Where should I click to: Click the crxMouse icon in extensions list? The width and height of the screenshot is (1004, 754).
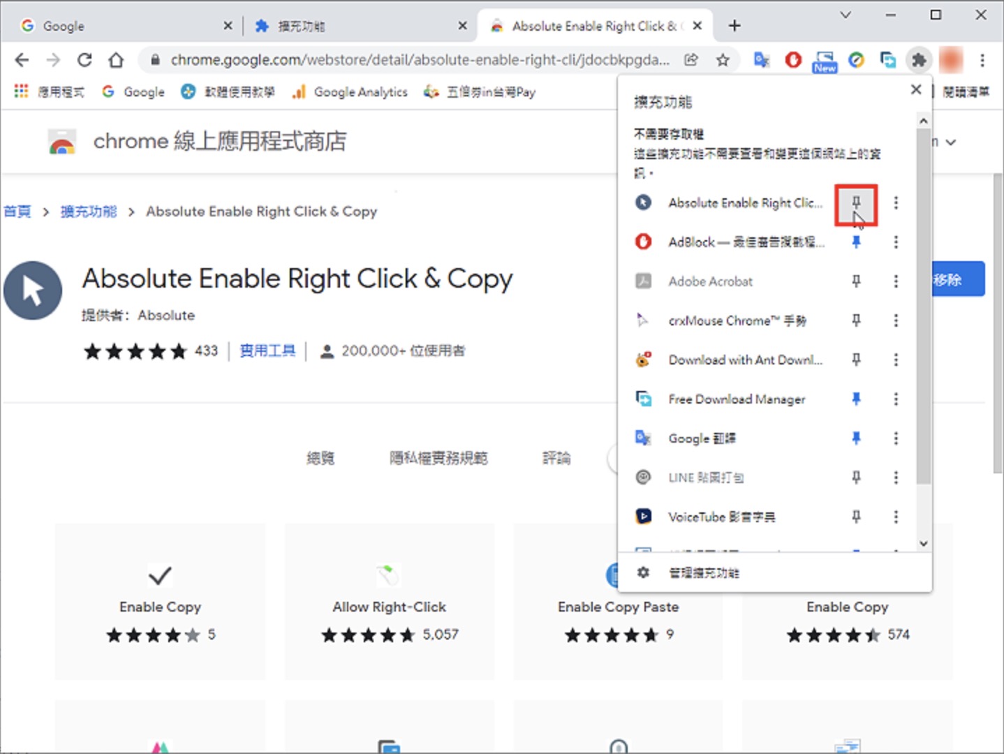click(x=643, y=320)
